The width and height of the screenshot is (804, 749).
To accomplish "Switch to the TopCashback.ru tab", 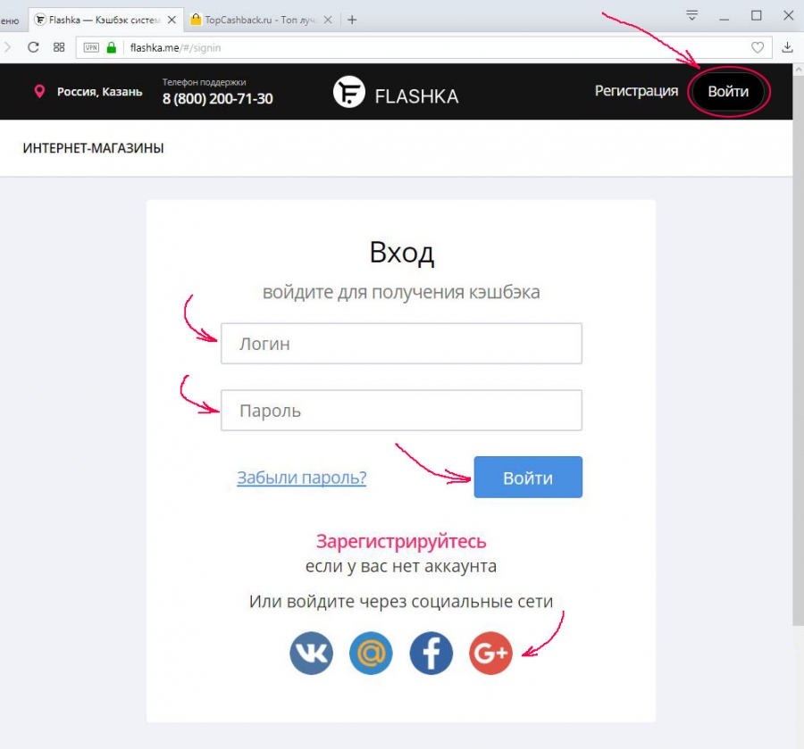I will tap(261, 20).
